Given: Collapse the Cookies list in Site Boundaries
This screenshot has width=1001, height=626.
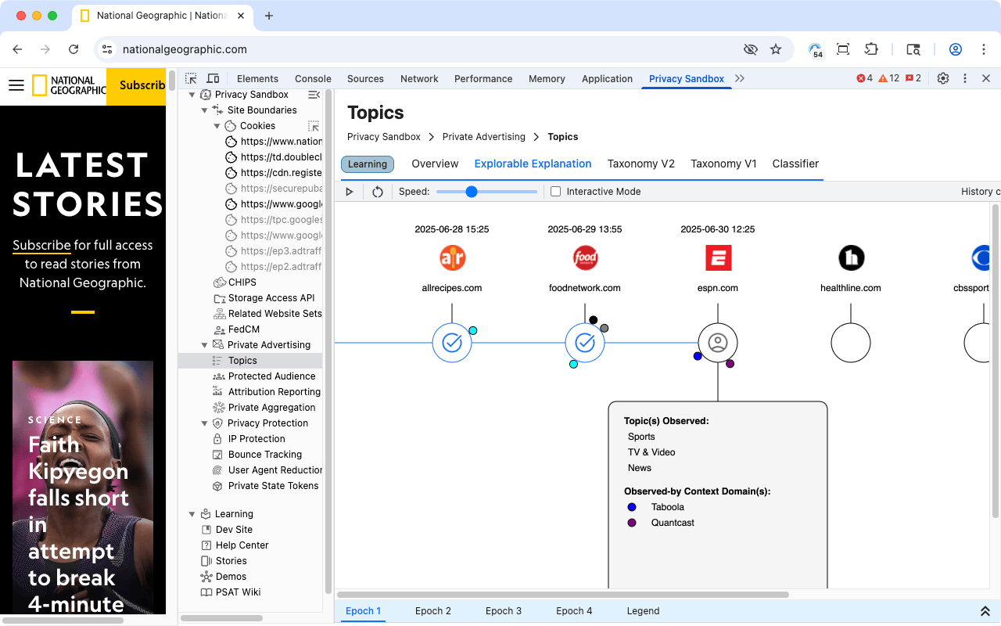Looking at the screenshot, I should (x=217, y=125).
